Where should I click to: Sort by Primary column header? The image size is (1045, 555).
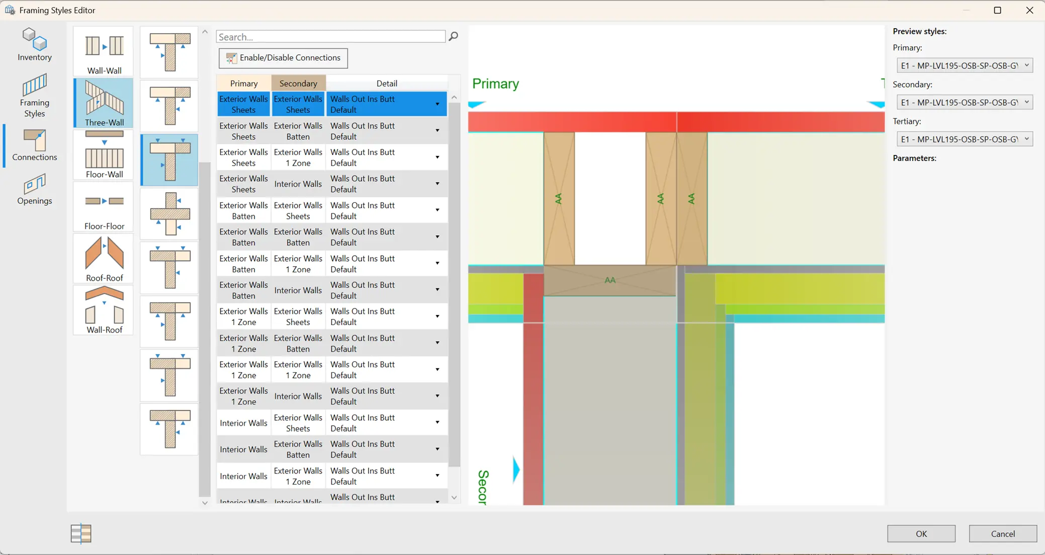click(244, 83)
